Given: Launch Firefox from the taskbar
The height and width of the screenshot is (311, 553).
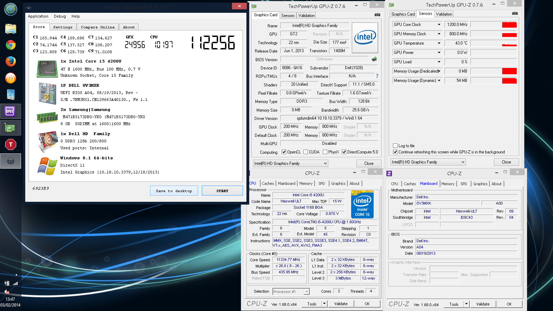Looking at the screenshot, I should point(11,61).
